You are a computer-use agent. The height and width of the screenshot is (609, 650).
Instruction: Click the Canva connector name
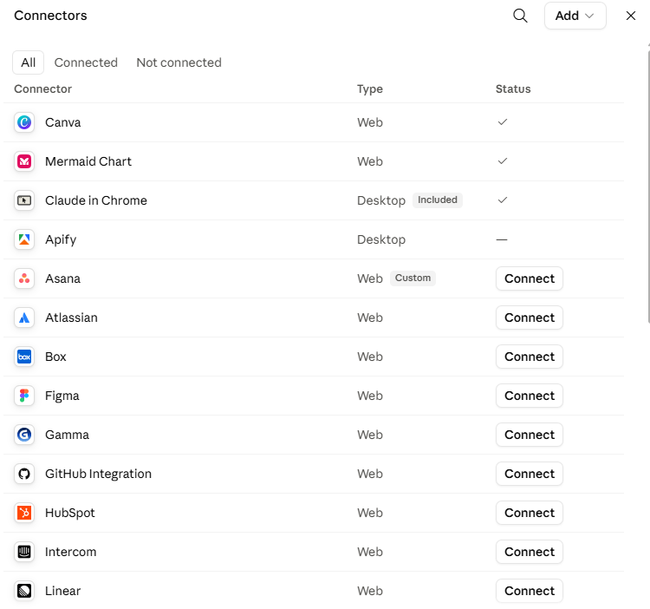point(62,122)
